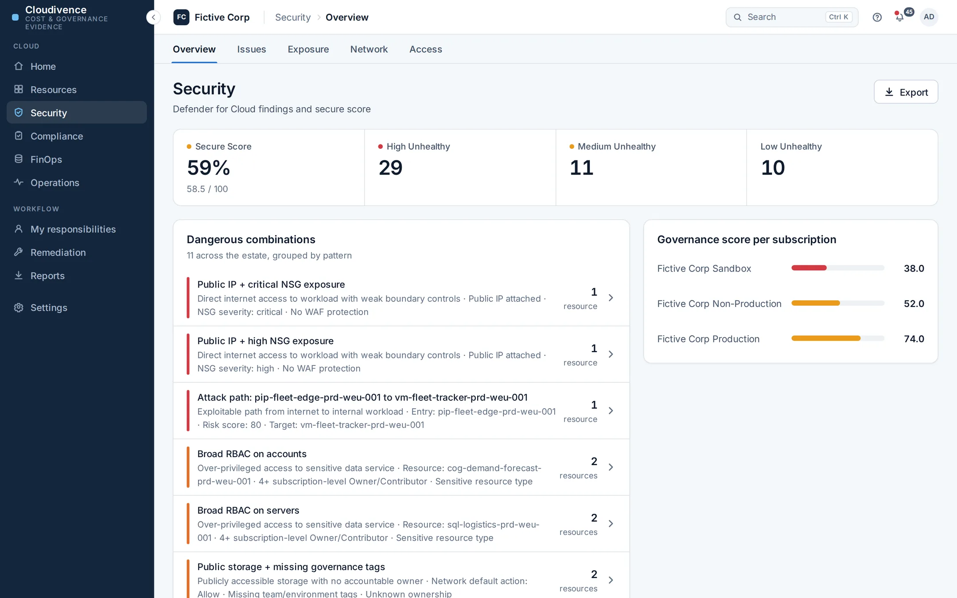Click the Settings gear icon
The height and width of the screenshot is (598, 957).
point(18,307)
